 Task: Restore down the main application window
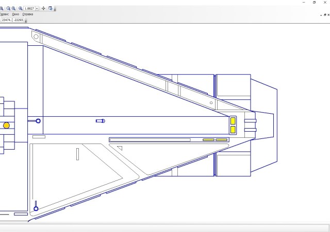314,2
